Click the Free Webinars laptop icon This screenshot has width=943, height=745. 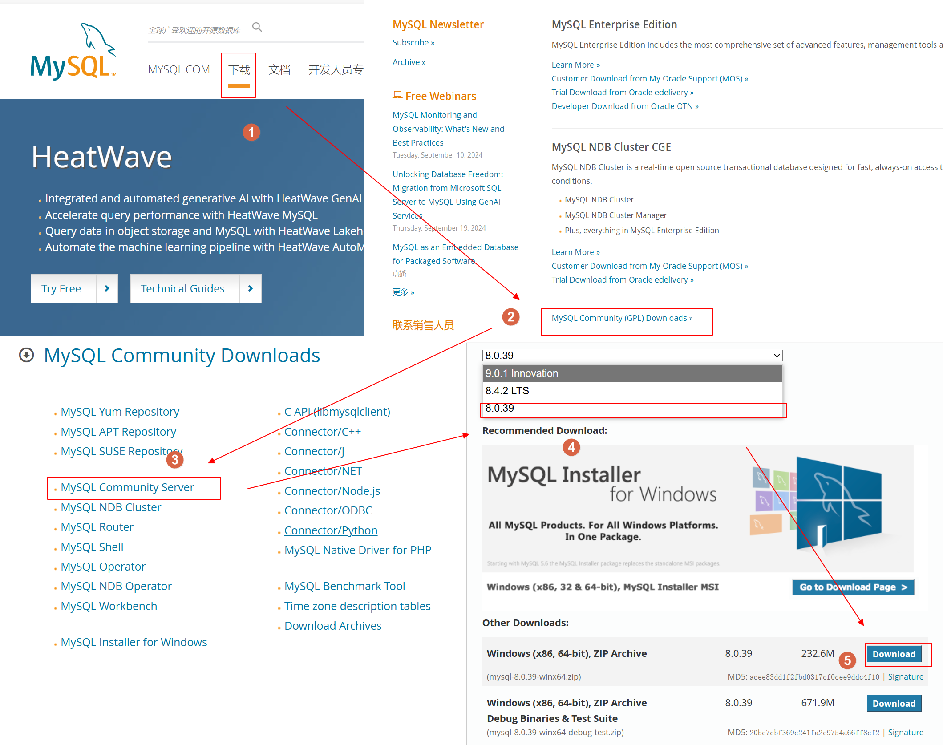tap(397, 95)
